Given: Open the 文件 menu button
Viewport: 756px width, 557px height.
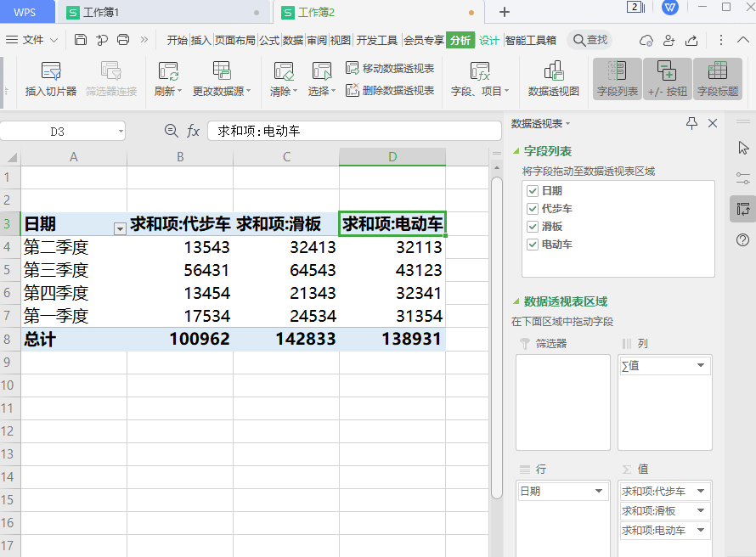Looking at the screenshot, I should [33, 40].
